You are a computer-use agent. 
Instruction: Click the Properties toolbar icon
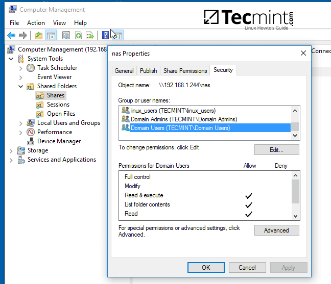click(66, 35)
